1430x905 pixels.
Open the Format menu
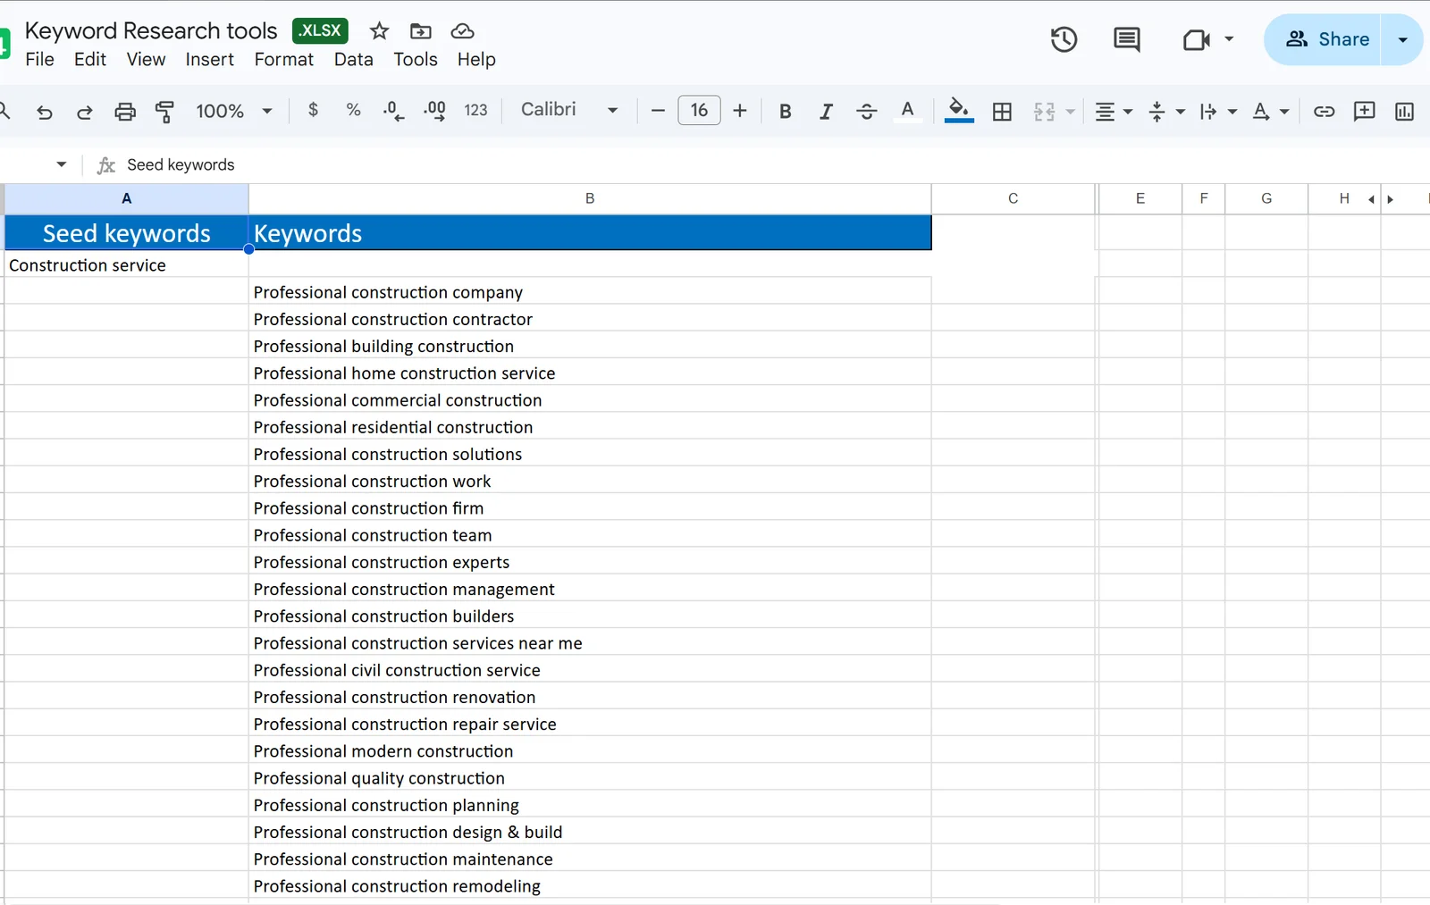pyautogui.click(x=284, y=60)
